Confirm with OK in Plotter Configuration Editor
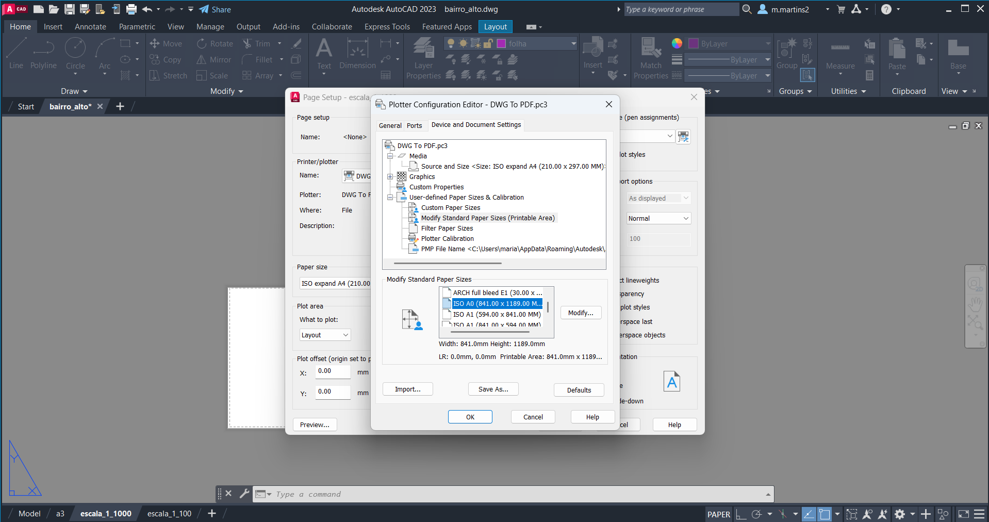 pos(470,417)
